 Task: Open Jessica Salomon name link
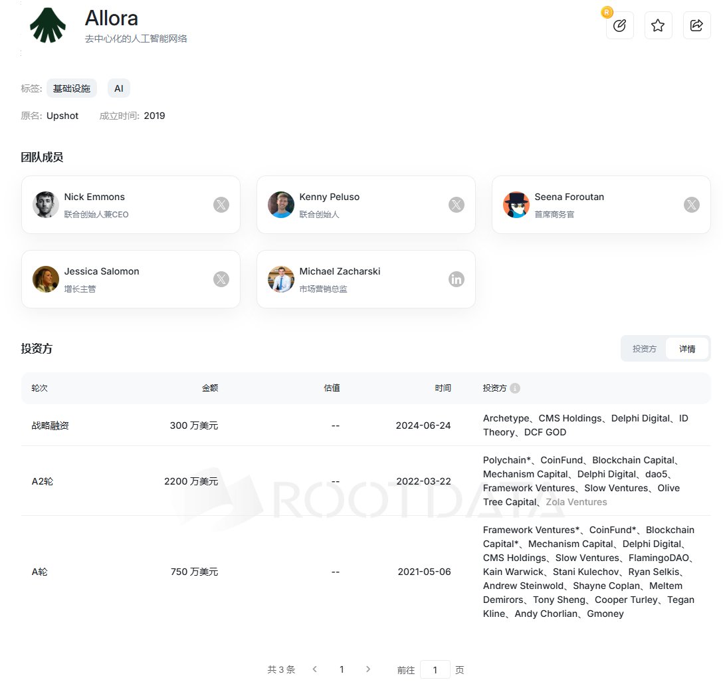tap(102, 271)
